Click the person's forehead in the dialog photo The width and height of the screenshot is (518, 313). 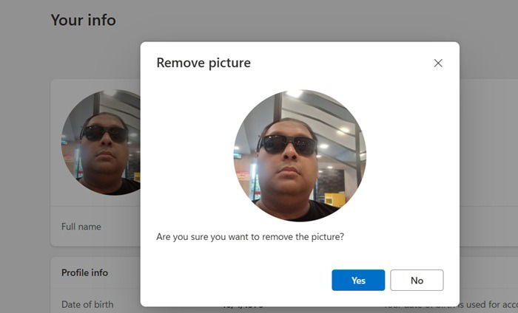pos(287,128)
